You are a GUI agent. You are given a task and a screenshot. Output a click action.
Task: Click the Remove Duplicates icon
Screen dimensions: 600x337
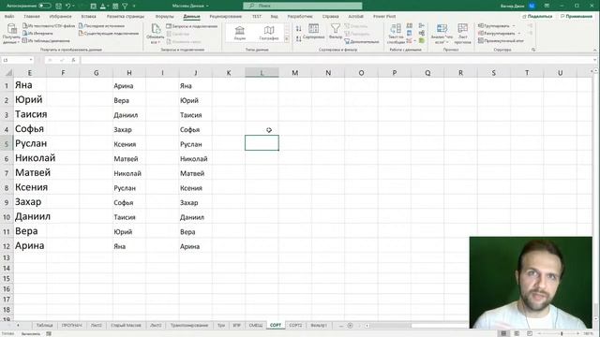pyautogui.click(x=410, y=34)
